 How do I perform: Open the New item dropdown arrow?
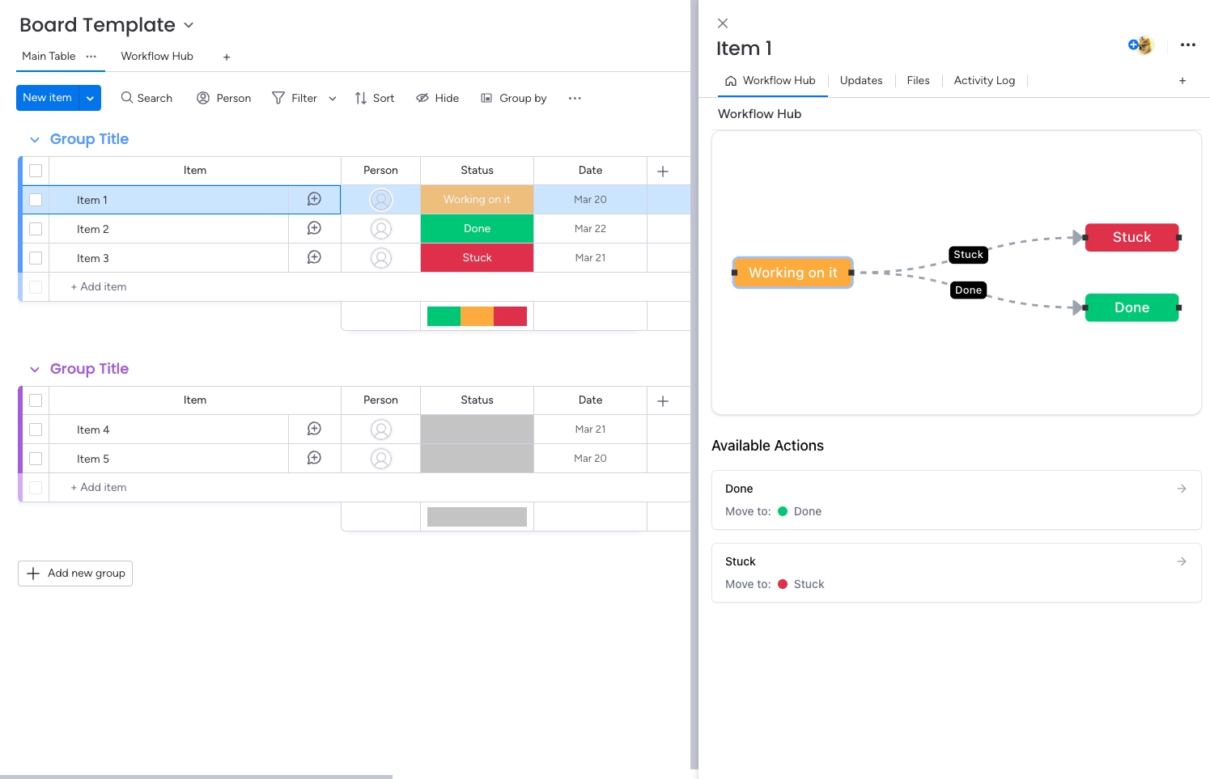coord(90,97)
